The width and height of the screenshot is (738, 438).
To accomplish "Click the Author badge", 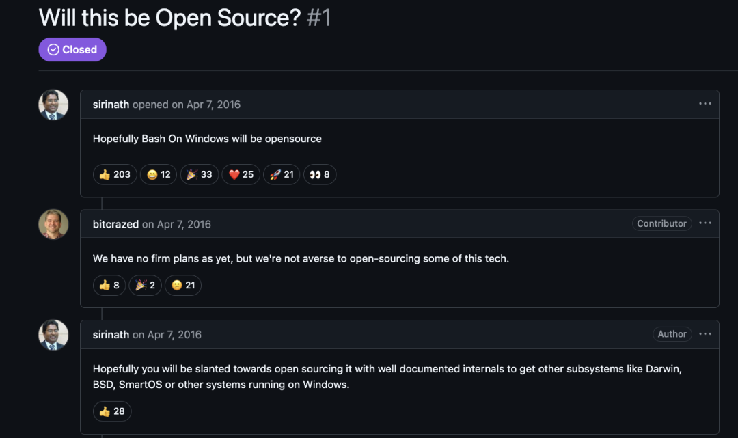I will coord(672,334).
